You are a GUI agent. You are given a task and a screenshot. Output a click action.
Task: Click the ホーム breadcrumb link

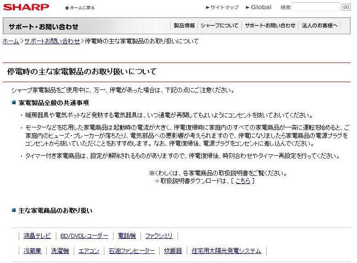pos(11,42)
